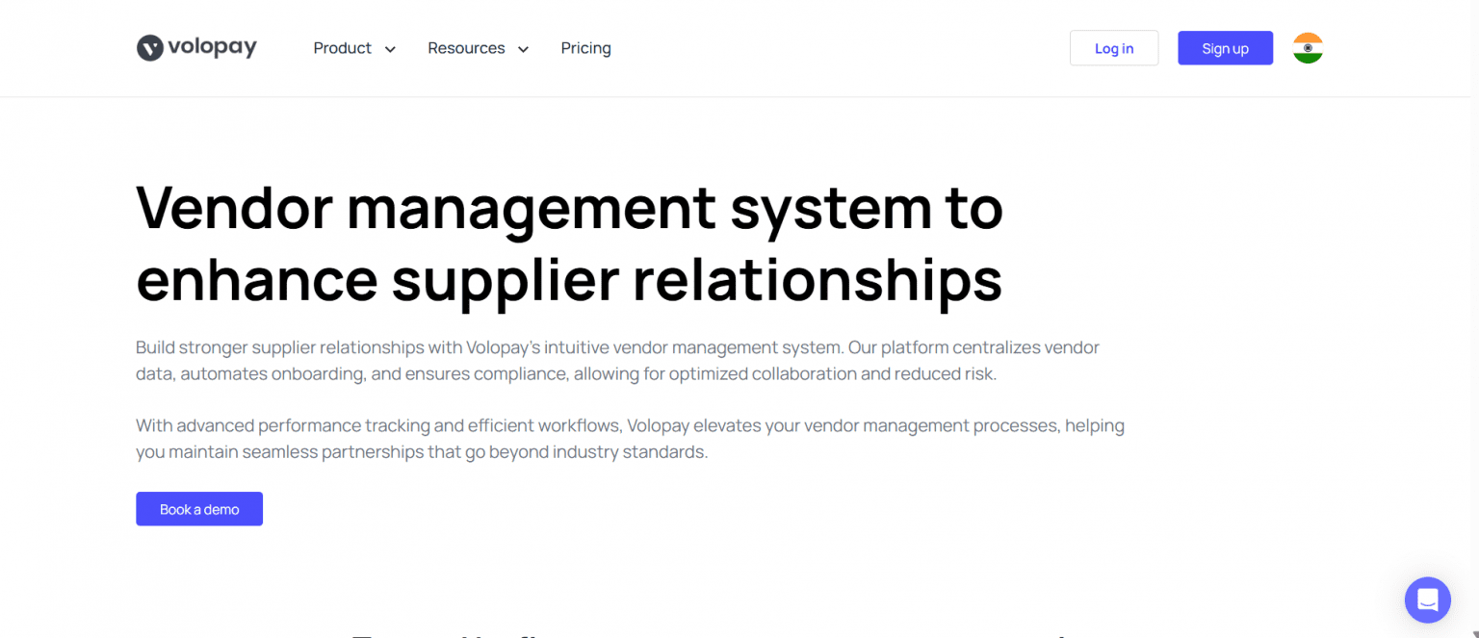The height and width of the screenshot is (638, 1479).
Task: Click the chat widget in bottom-right corner
Action: 1427,600
